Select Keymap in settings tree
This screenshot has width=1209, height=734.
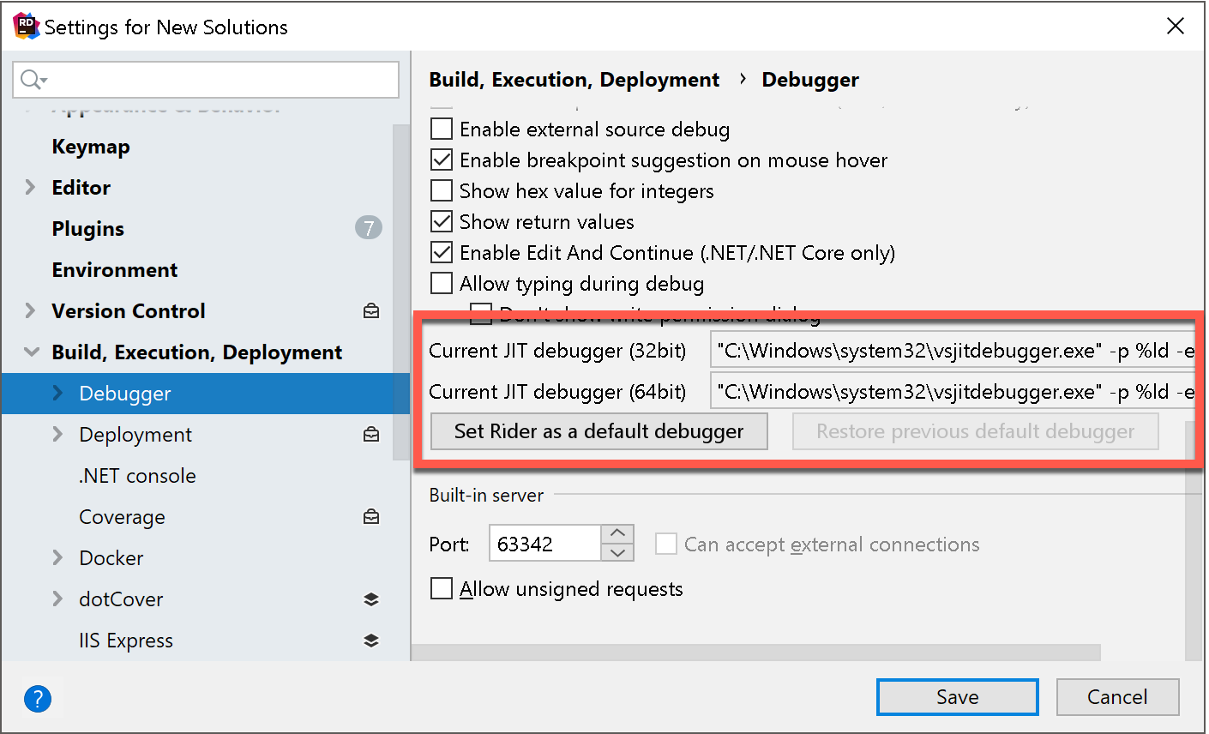[91, 147]
